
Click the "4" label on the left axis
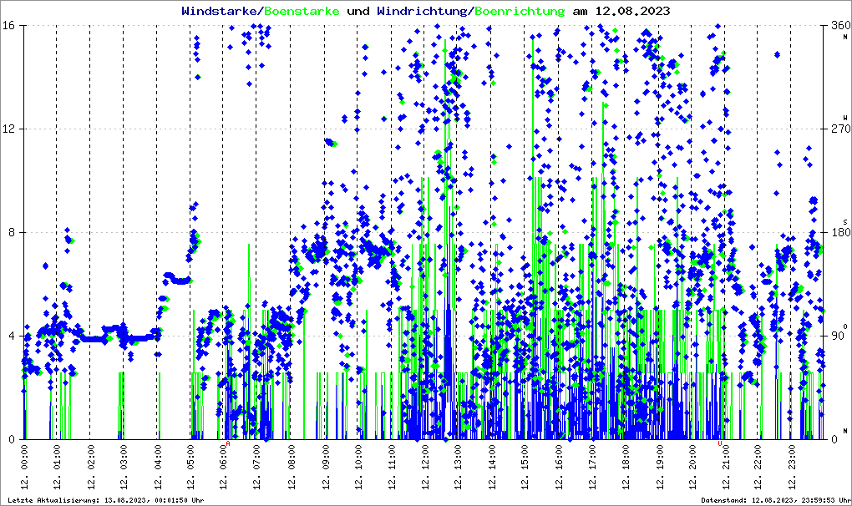[x=15, y=336]
